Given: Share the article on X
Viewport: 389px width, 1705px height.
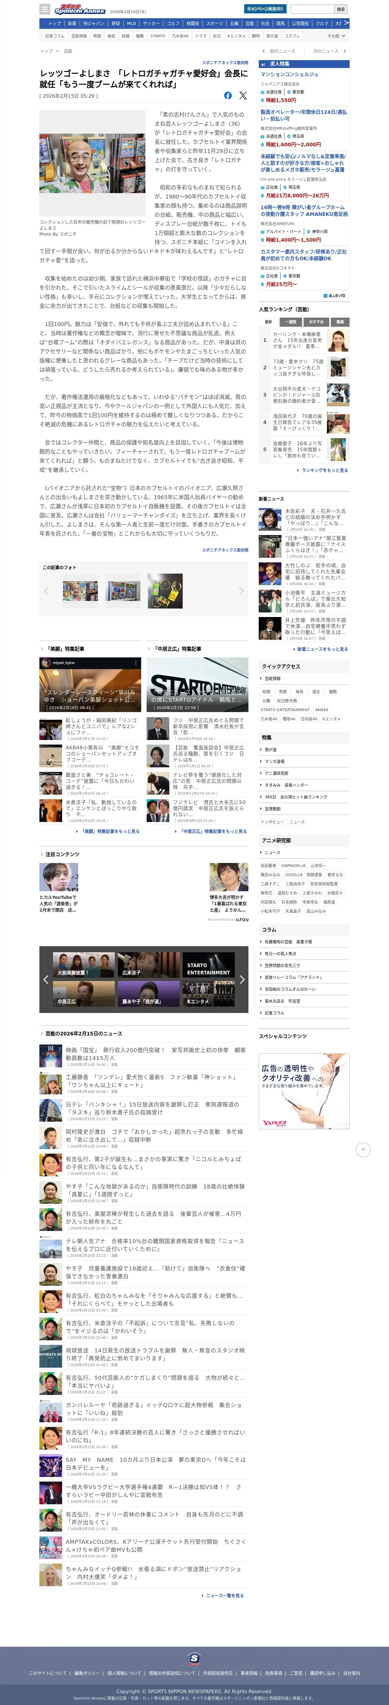Looking at the screenshot, I should click(243, 96).
